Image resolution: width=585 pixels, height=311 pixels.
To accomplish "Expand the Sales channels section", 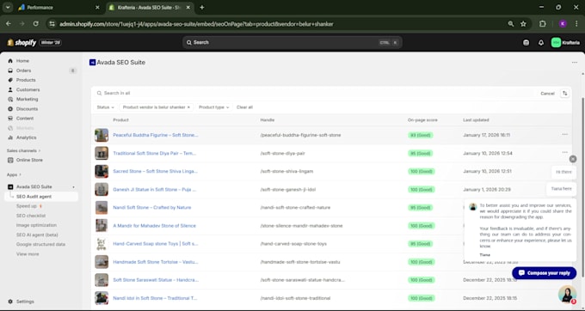I will [23, 150].
